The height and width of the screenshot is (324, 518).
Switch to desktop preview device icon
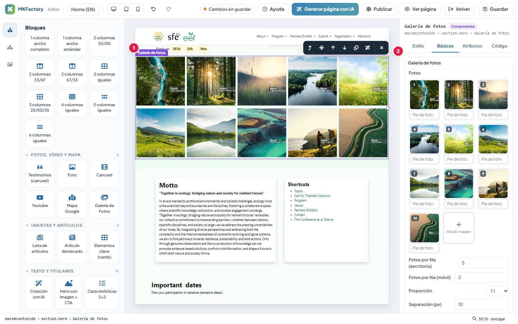tap(114, 9)
